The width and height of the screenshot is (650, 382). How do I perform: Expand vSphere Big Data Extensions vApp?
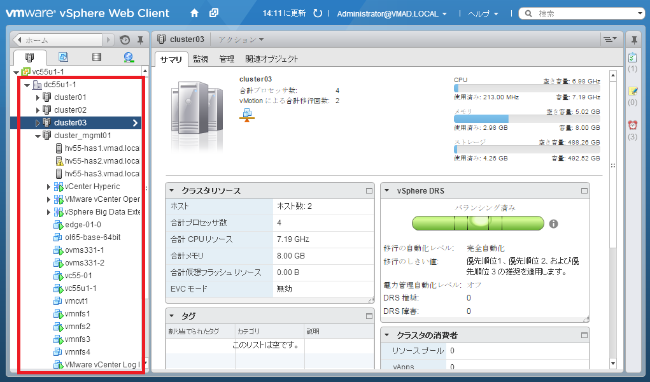48,213
